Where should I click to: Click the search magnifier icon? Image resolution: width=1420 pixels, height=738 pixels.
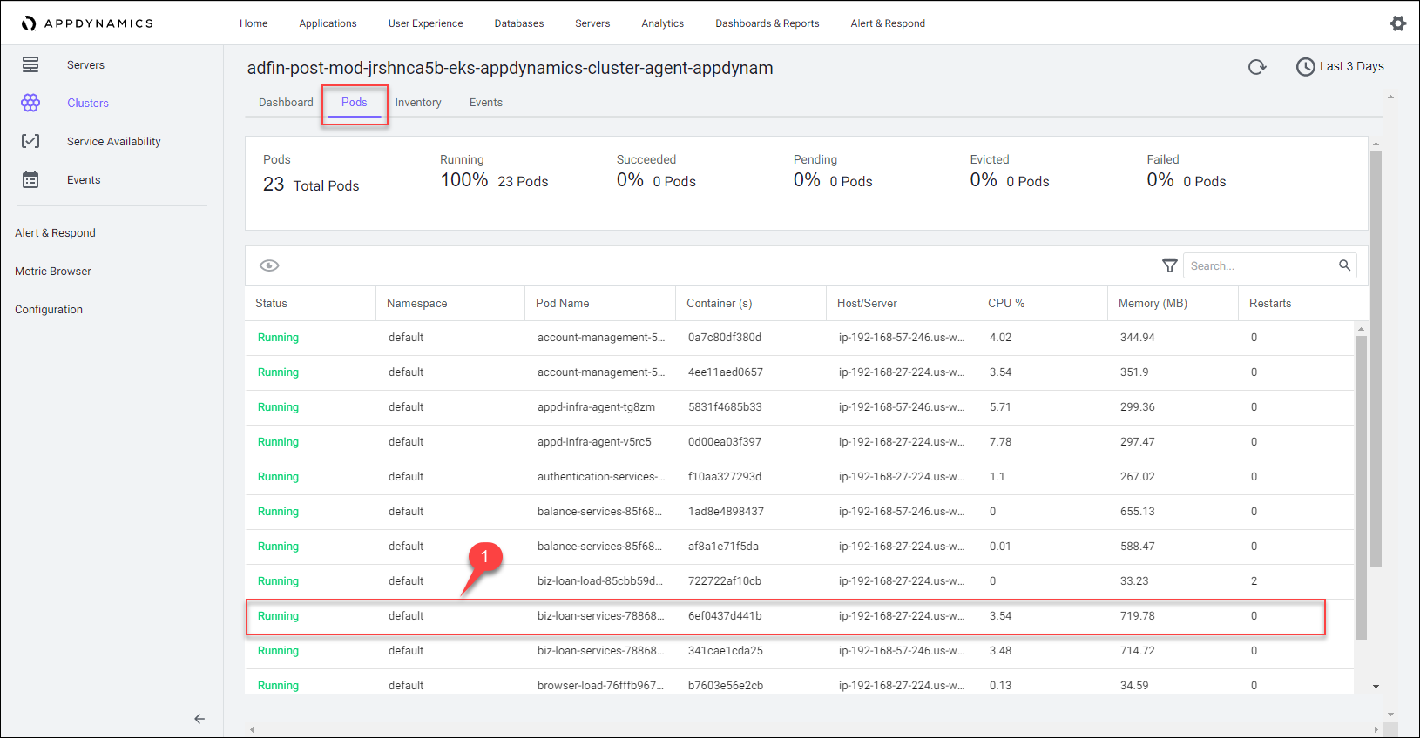[1344, 265]
